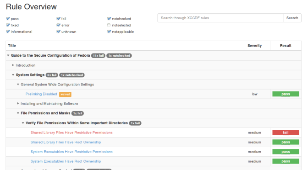Screen dimensions: 308x170
Task: Click the Severity column header
Action: (254, 46)
